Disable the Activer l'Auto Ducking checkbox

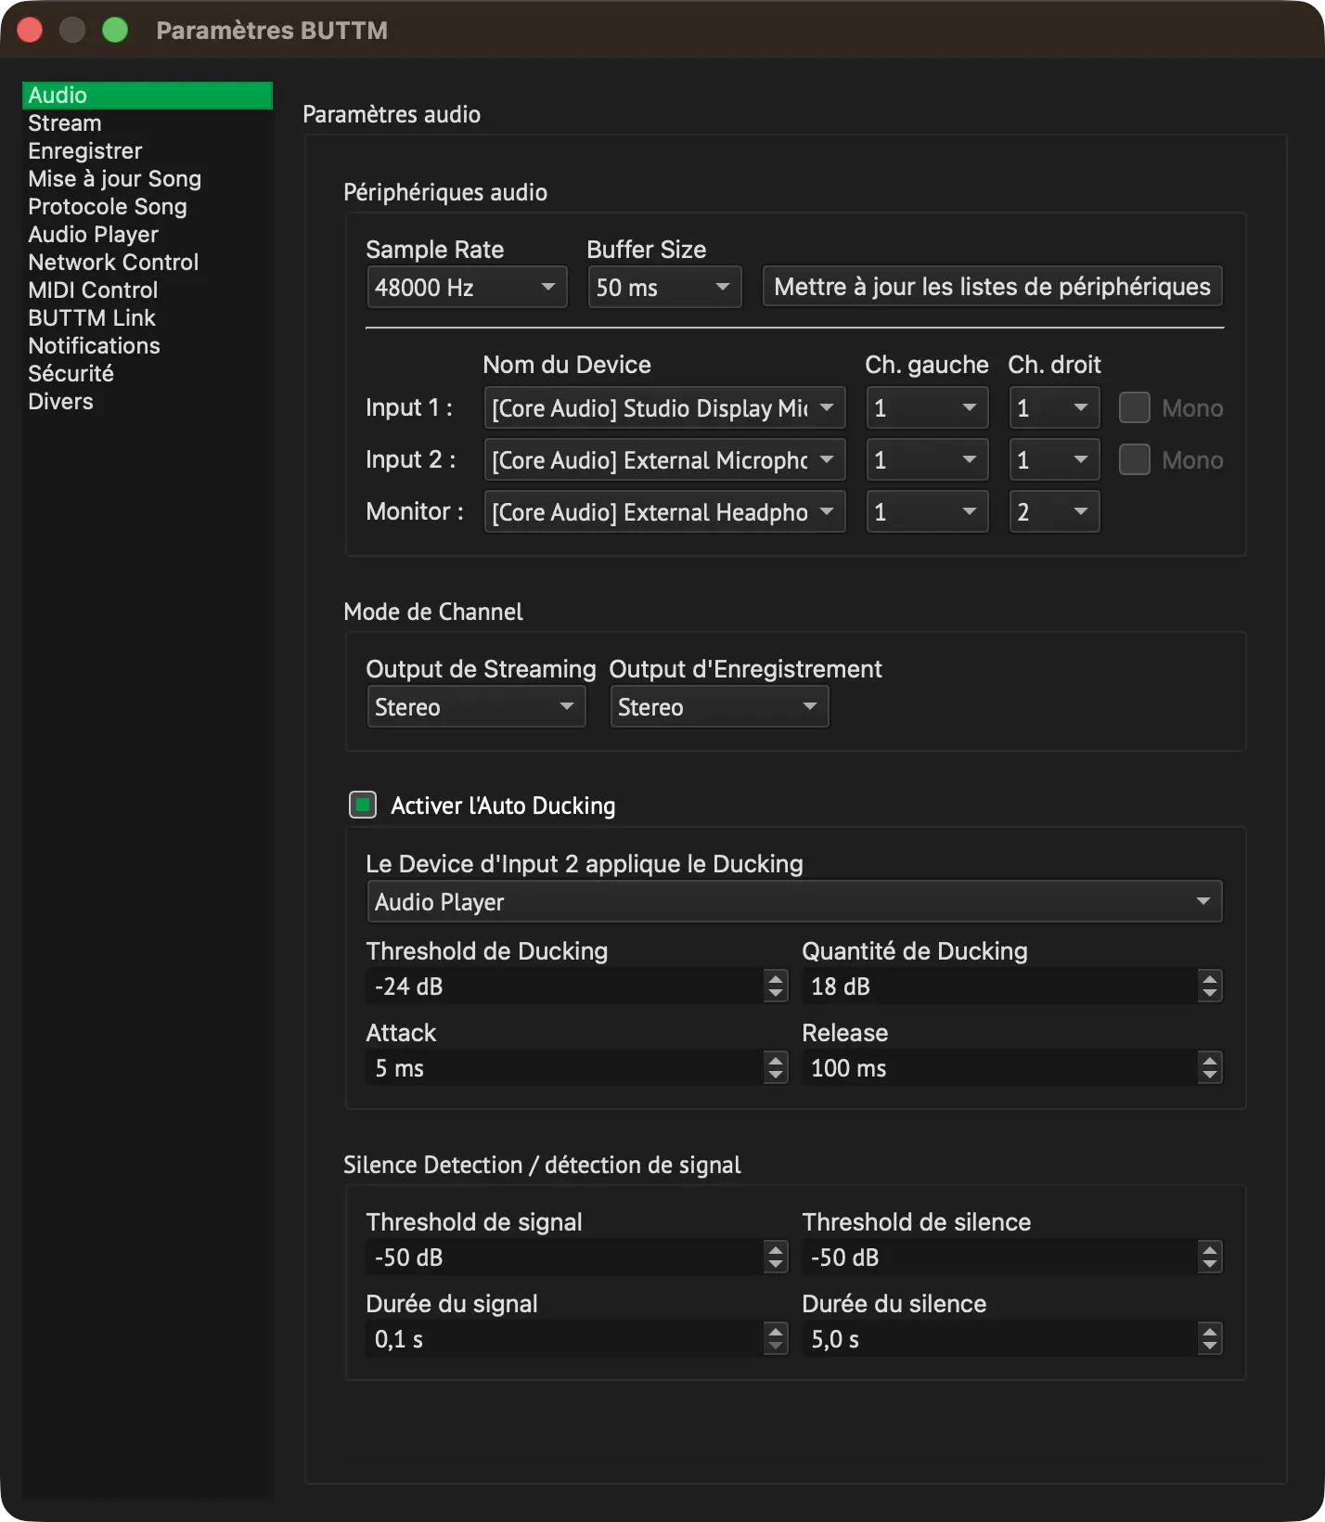click(x=363, y=805)
